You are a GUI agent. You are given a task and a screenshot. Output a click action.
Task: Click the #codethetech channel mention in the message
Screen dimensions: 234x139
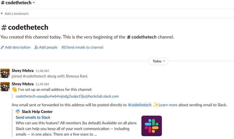coord(140,105)
